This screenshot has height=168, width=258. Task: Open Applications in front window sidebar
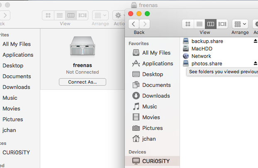tap(152, 63)
